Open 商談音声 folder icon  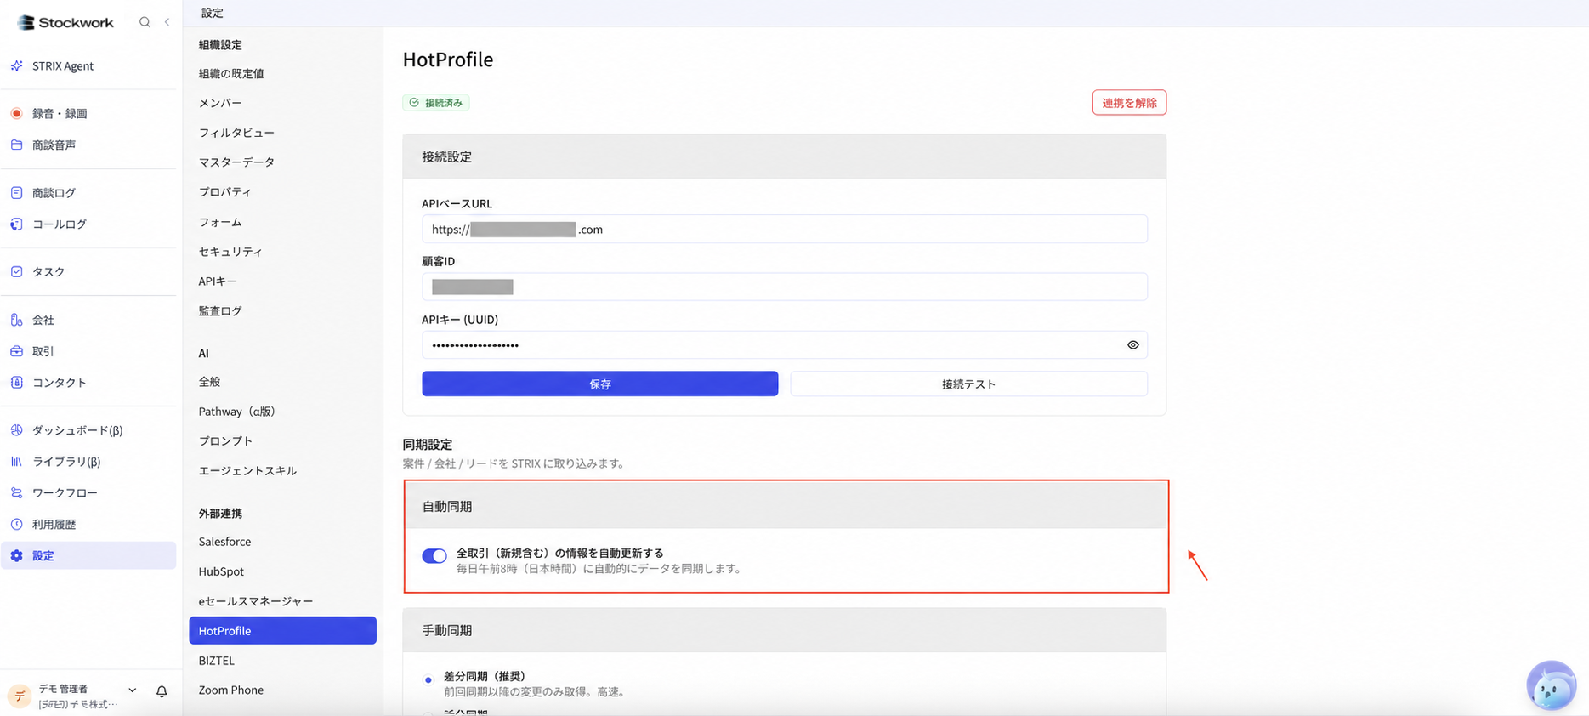pos(16,145)
